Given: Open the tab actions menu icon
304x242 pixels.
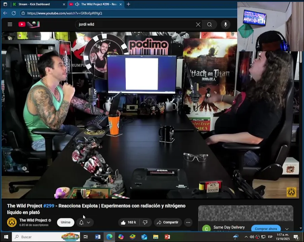Looking at the screenshot, I should click(5, 4).
